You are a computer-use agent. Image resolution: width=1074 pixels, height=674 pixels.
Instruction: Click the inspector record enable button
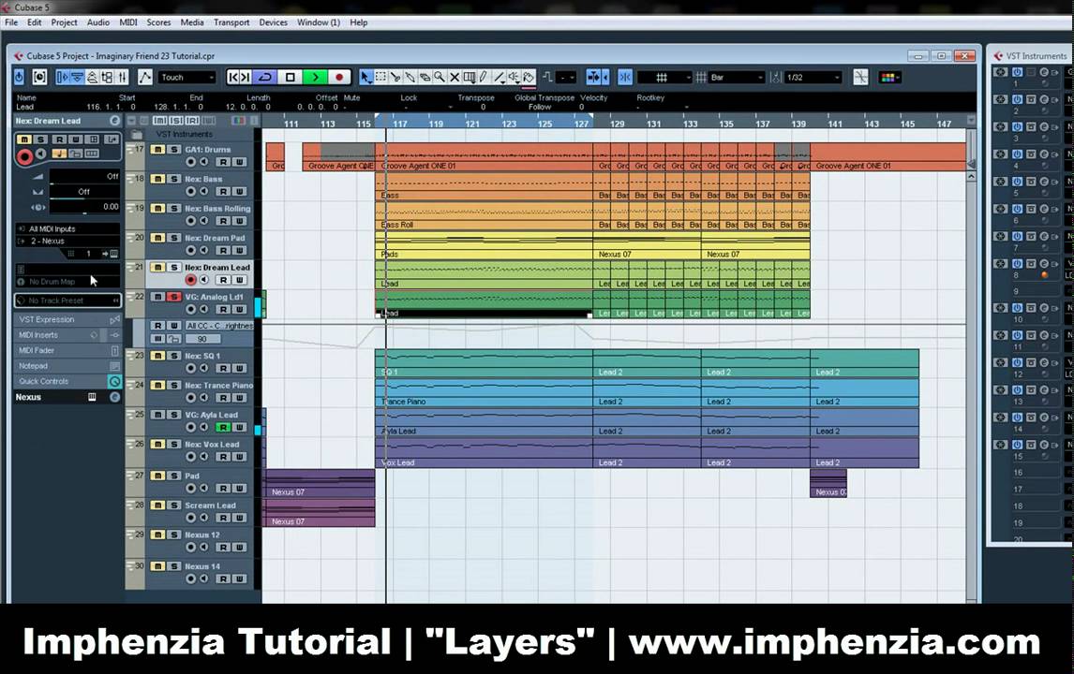(24, 156)
